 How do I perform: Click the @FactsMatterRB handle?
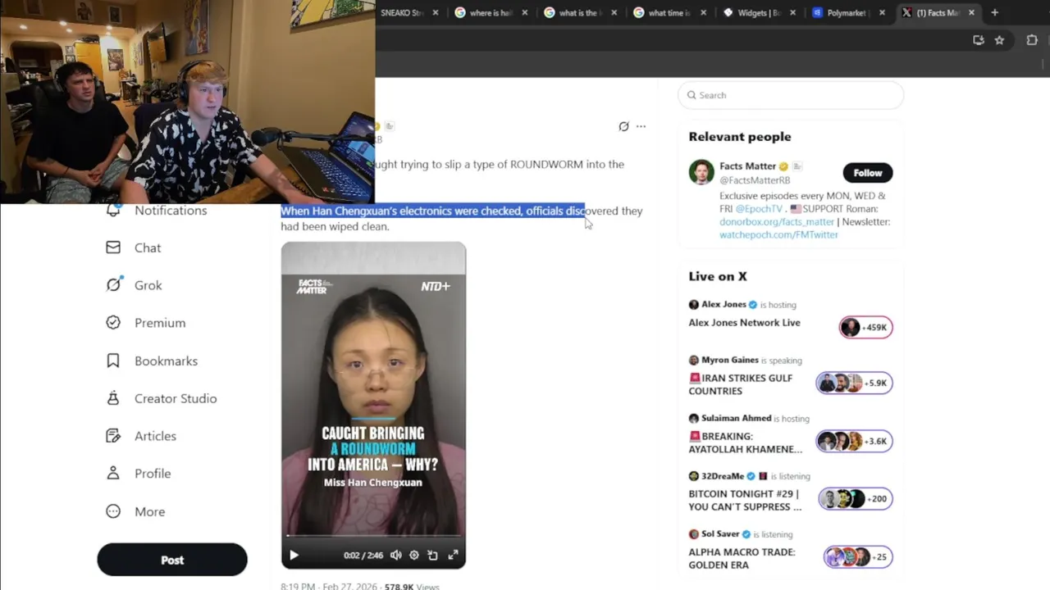(755, 180)
